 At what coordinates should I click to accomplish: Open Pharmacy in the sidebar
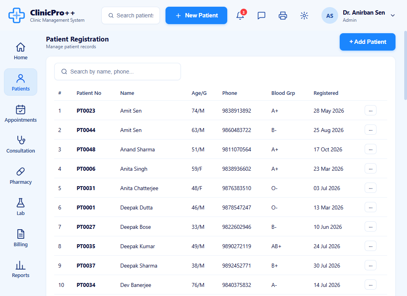[21, 175]
